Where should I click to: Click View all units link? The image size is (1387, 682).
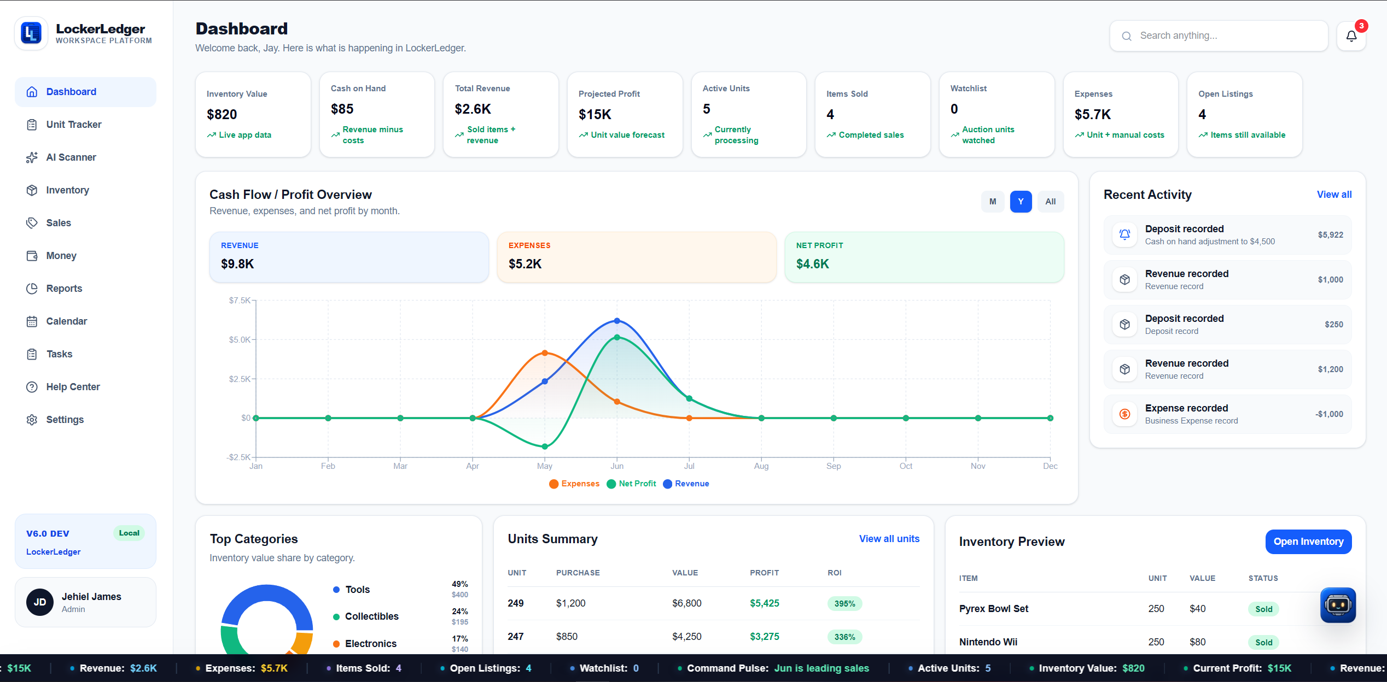tap(889, 539)
